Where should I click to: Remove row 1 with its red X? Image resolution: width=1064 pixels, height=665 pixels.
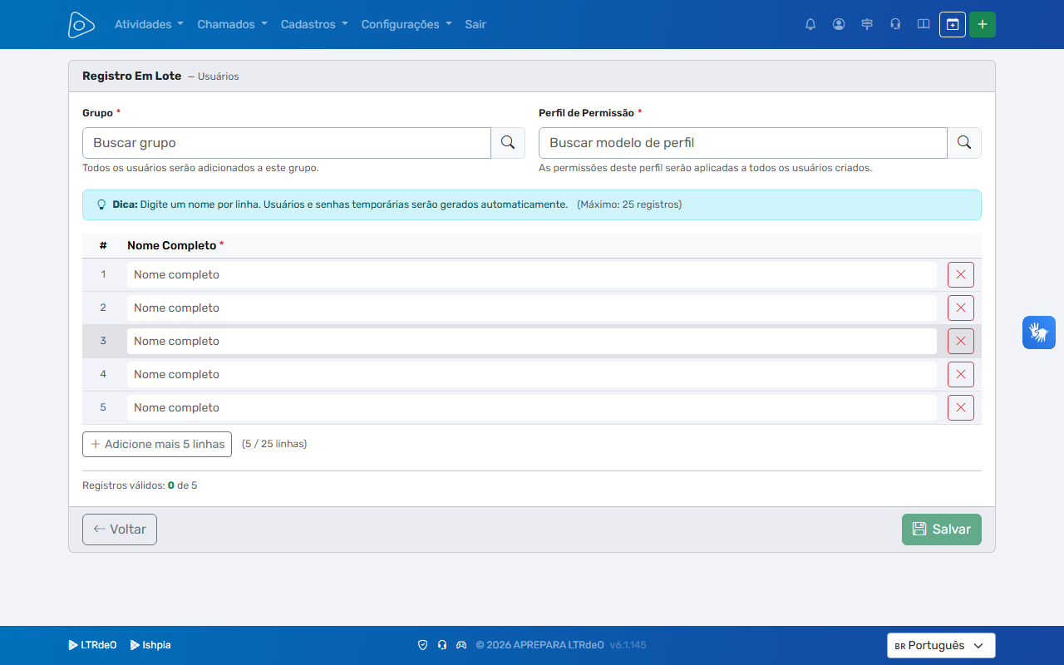point(961,274)
